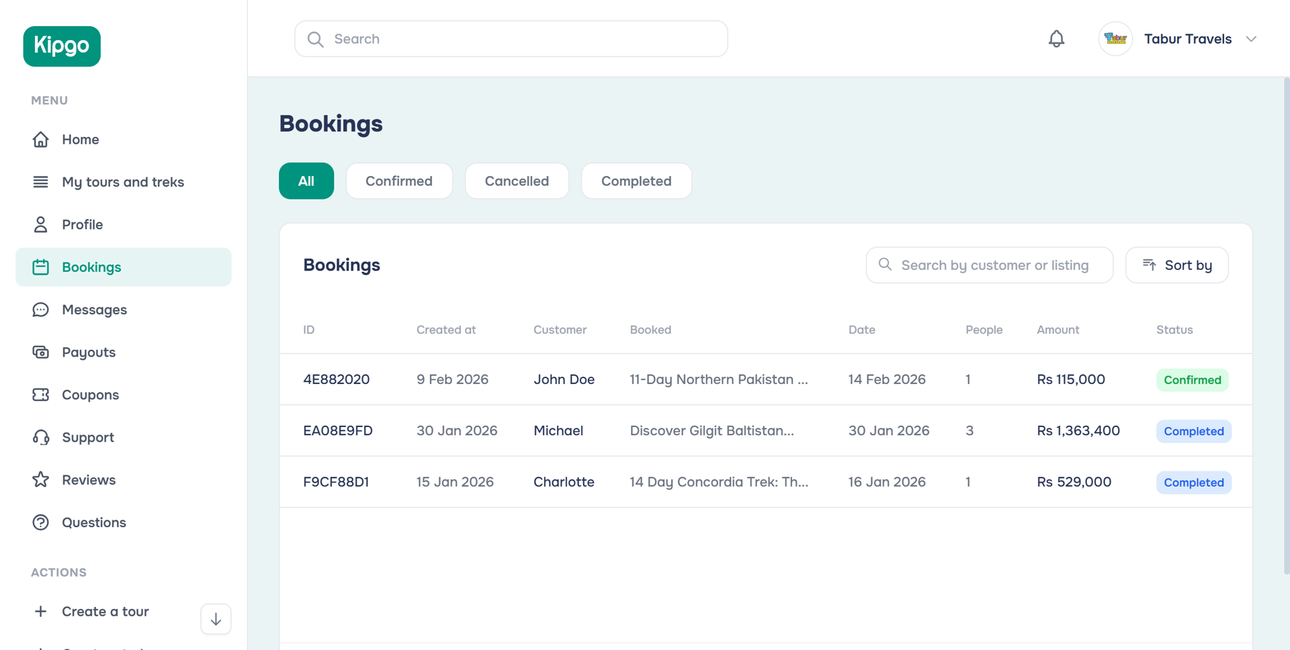
Task: Select the My tours and treks icon
Action: 41,181
